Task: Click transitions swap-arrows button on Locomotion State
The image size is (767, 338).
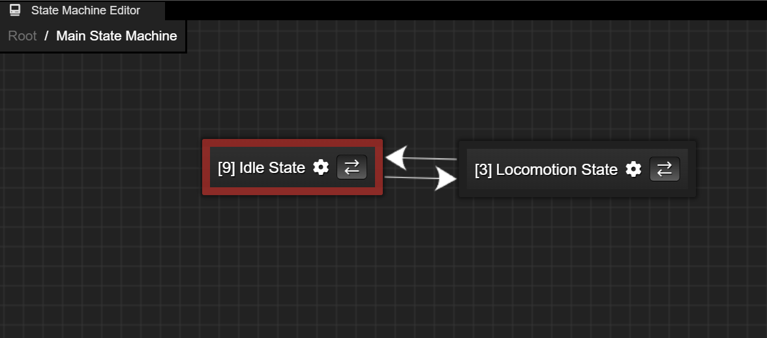Action: 664,169
